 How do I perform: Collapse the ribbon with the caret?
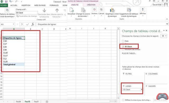[167, 19]
